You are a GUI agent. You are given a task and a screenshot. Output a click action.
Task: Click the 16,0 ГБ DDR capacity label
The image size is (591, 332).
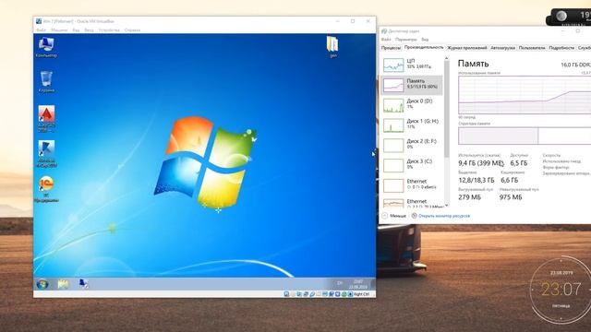click(x=575, y=65)
